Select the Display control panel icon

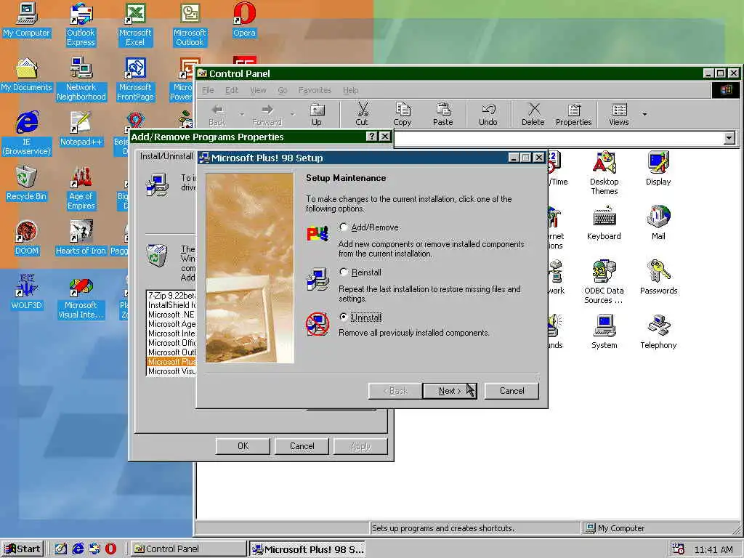[658, 169]
